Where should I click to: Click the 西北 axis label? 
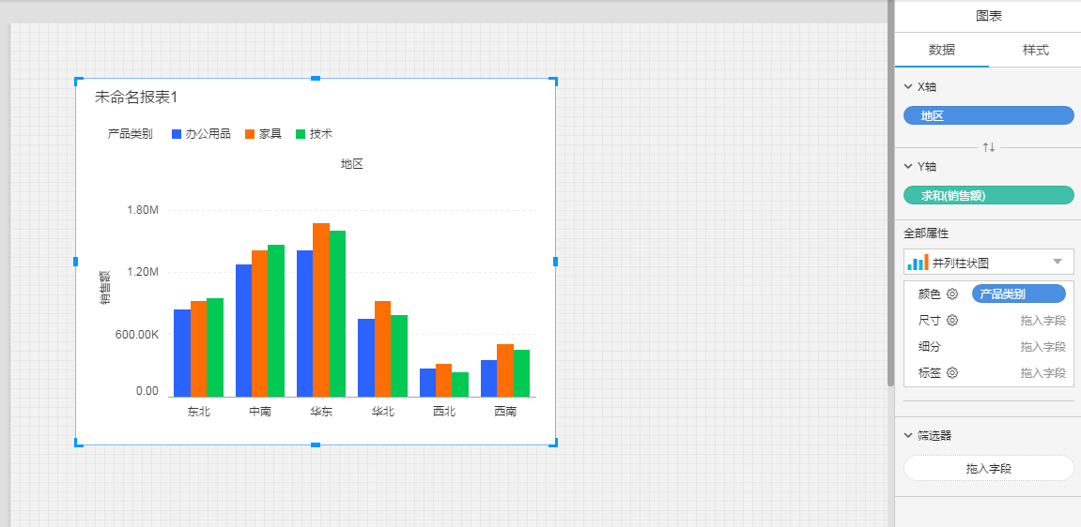point(444,412)
